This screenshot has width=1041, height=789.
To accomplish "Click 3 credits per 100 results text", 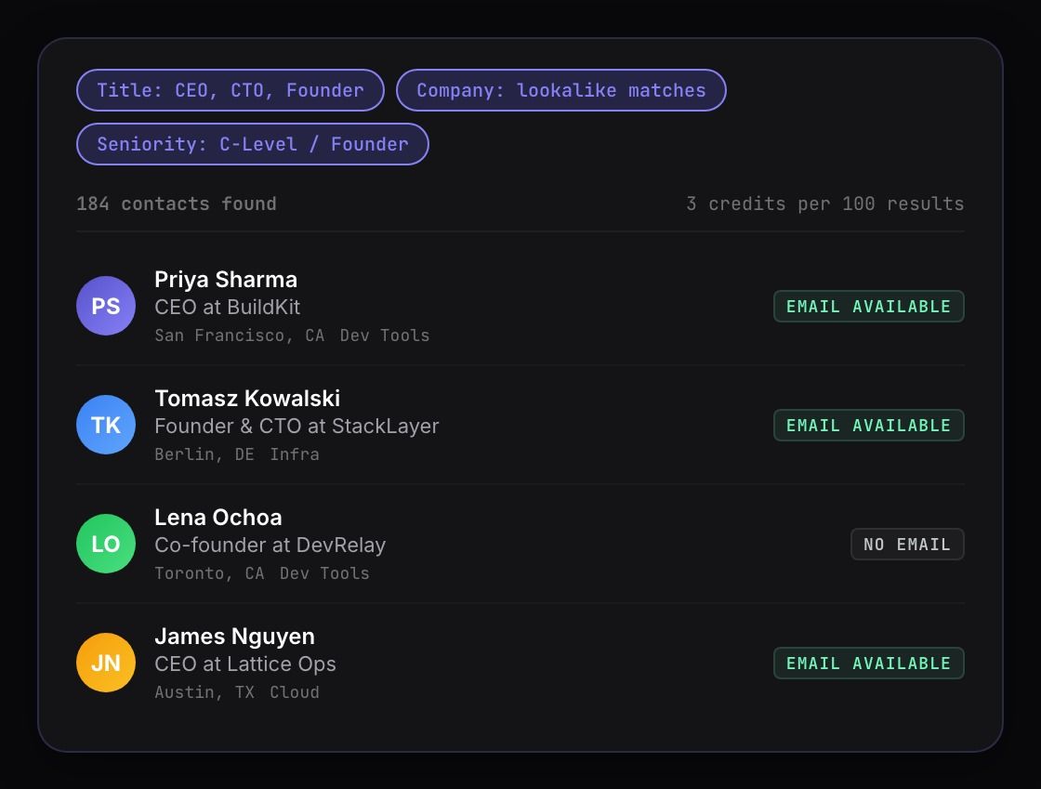I will (x=824, y=204).
